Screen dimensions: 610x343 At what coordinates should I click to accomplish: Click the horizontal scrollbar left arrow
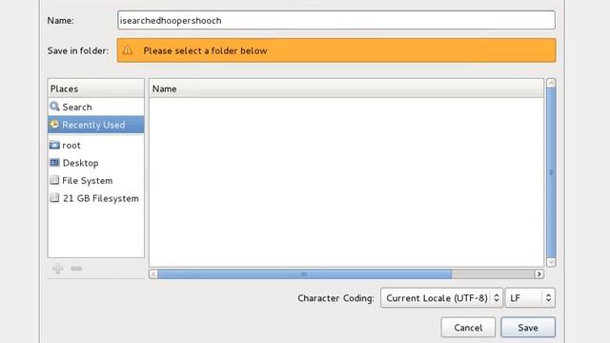point(153,274)
